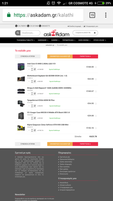The image size is (113, 201).
Task: Select remove circle for Cougar Case MX330-X
Action: [96, 116]
